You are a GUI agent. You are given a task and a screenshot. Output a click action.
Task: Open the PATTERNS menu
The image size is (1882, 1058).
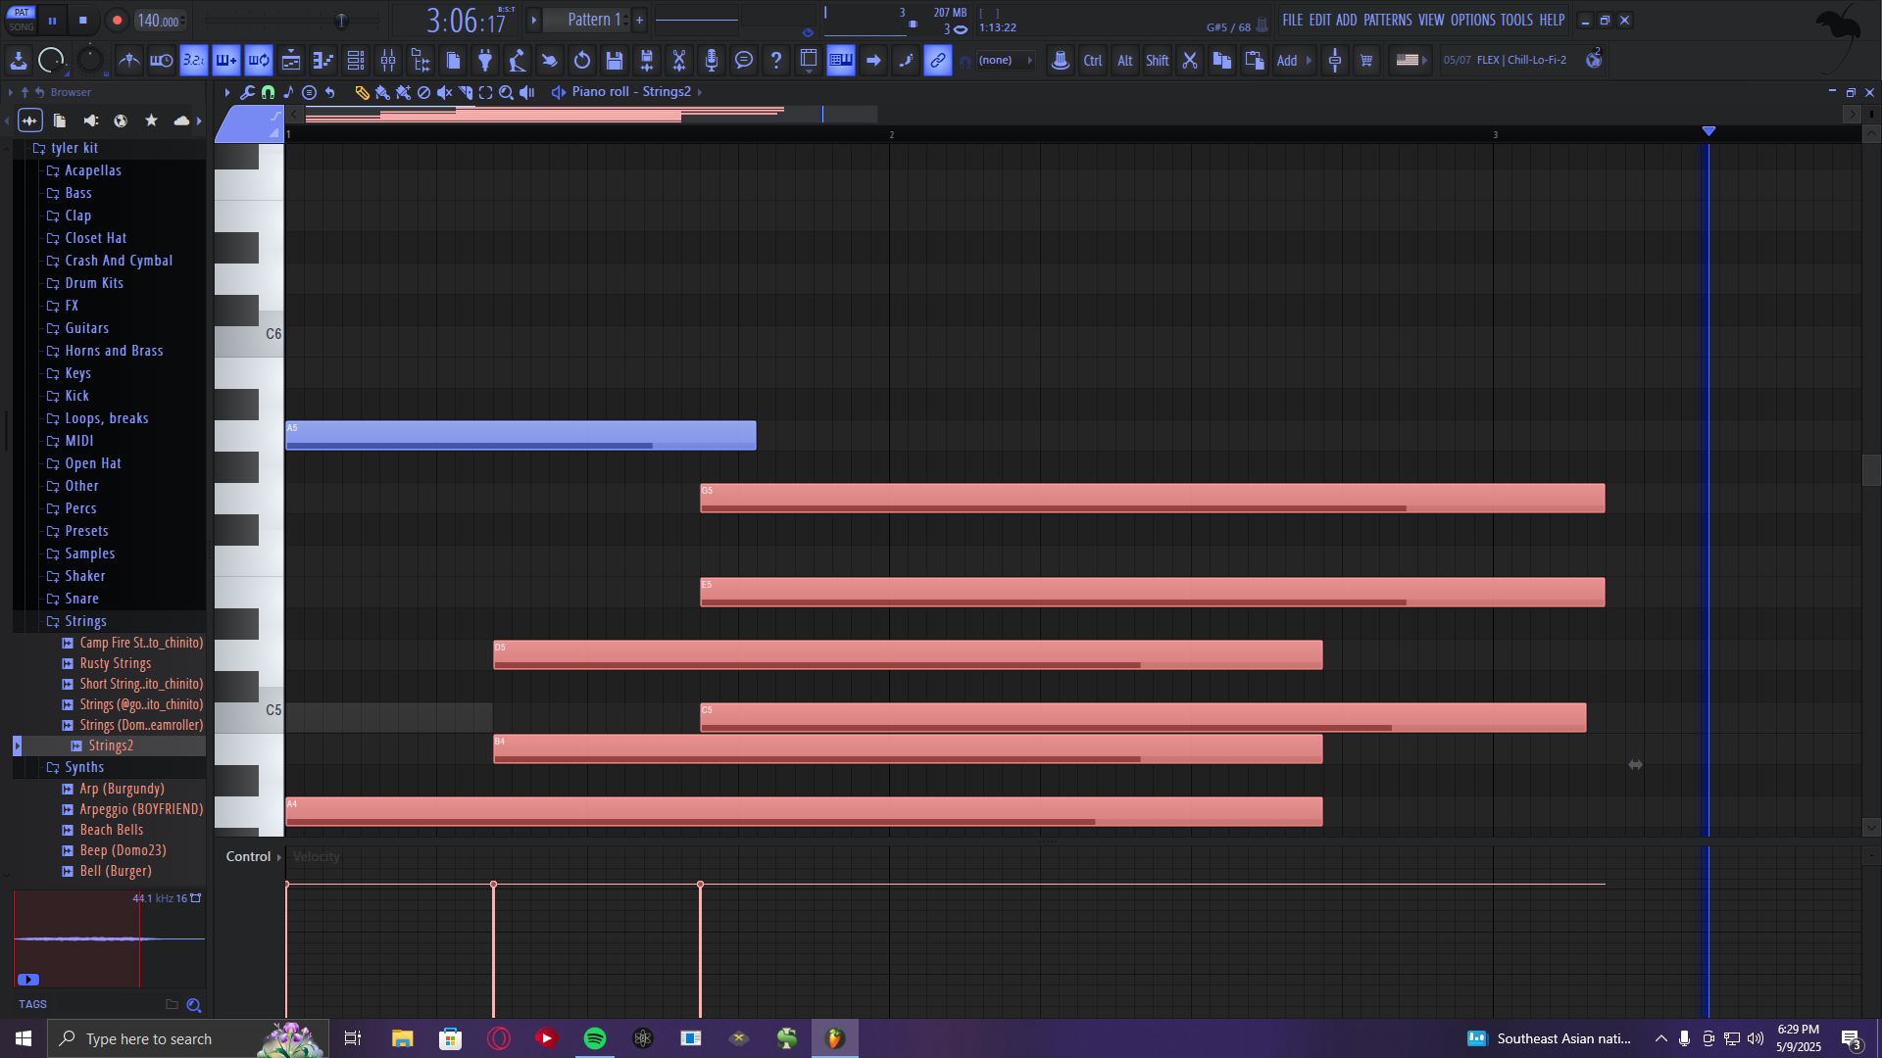coord(1387,20)
